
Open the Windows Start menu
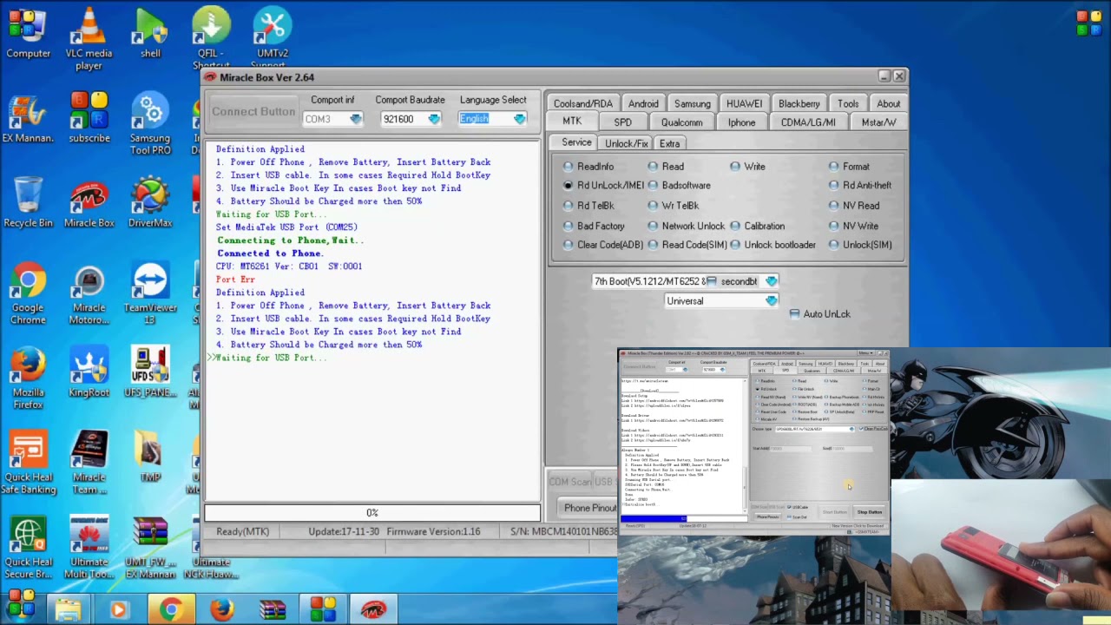click(20, 606)
